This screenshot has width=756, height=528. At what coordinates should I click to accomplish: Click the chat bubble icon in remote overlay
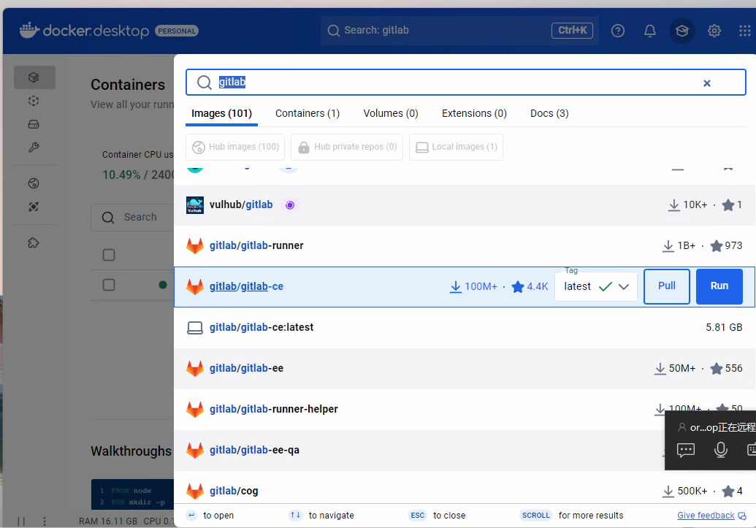[x=686, y=450]
